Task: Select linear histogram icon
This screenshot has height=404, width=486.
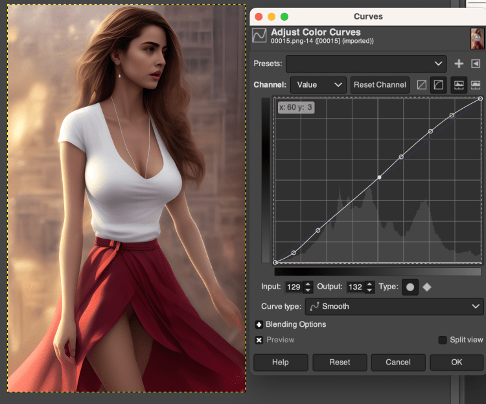Action: (x=459, y=85)
